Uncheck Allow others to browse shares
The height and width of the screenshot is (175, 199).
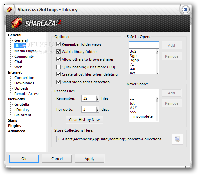click(58, 59)
